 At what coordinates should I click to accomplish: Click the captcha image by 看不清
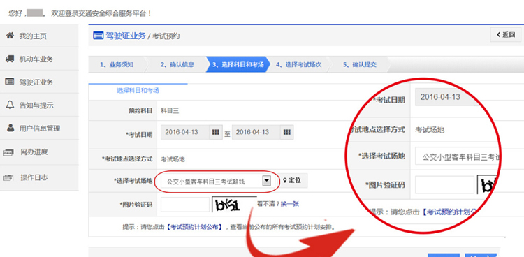[x=234, y=204]
